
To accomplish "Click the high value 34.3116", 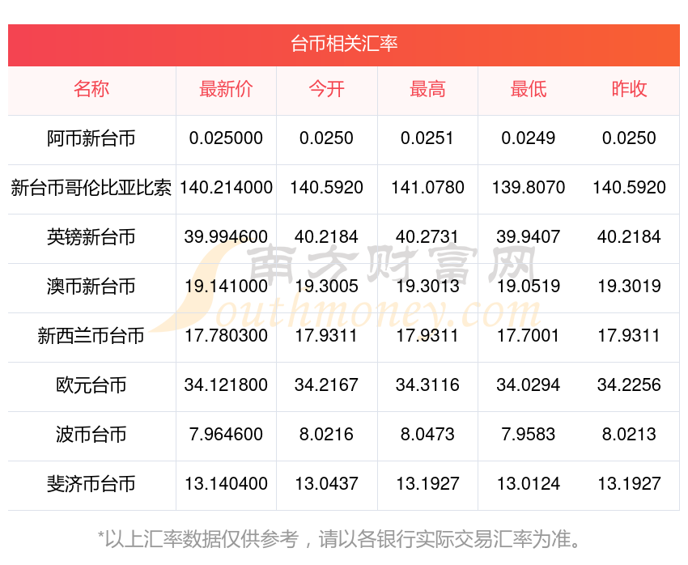I will click(x=427, y=385).
